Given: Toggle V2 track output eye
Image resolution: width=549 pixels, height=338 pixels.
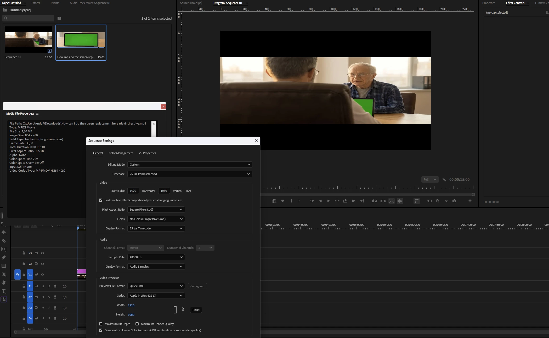Looking at the screenshot, I should coord(42,264).
